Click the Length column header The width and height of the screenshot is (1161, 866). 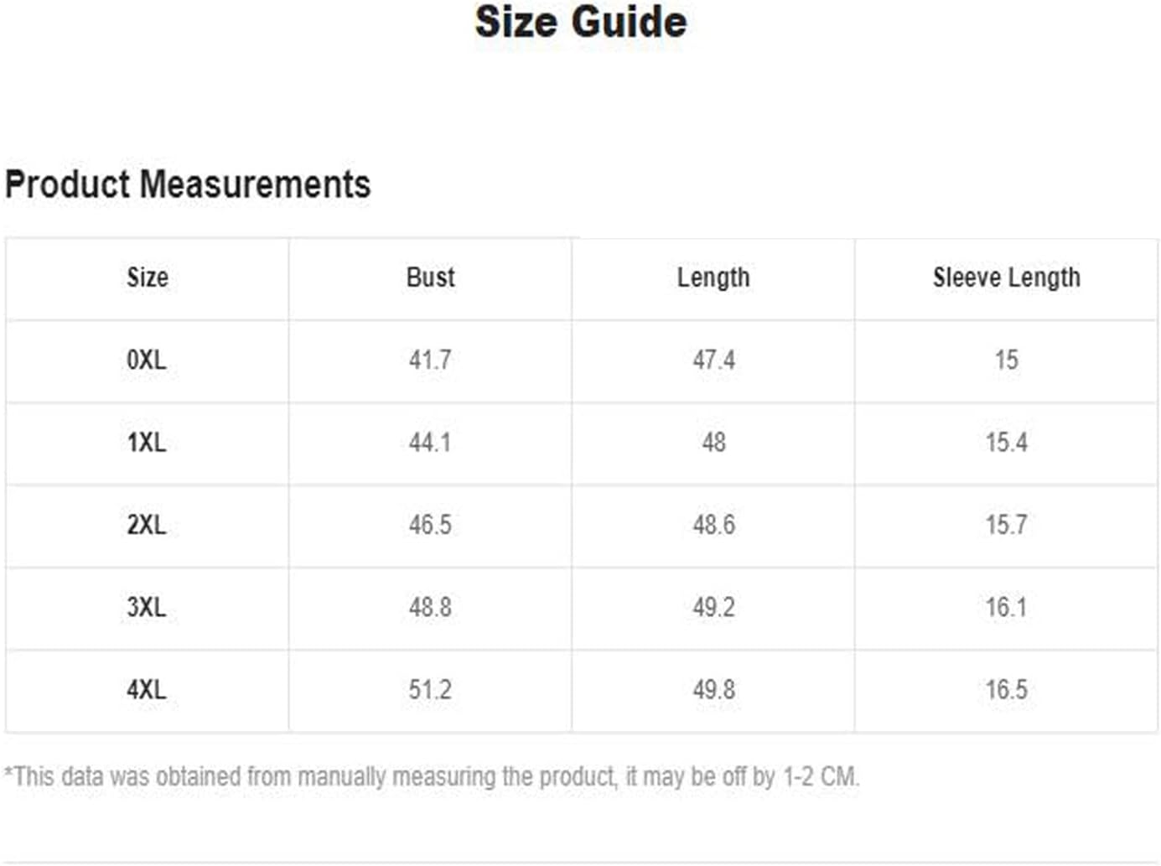[x=713, y=278]
